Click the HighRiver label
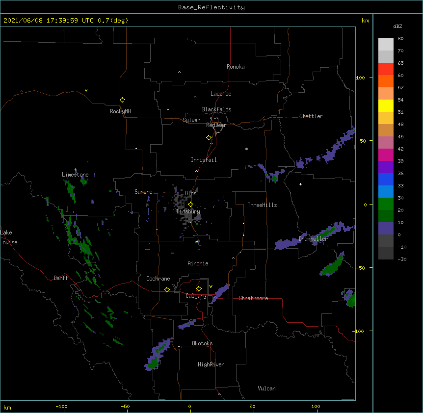The image size is (423, 413). pyautogui.click(x=211, y=364)
